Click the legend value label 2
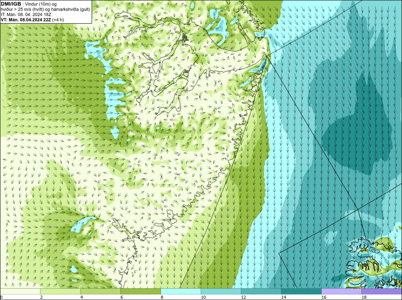The width and height of the screenshot is (402, 300). tap(41, 297)
